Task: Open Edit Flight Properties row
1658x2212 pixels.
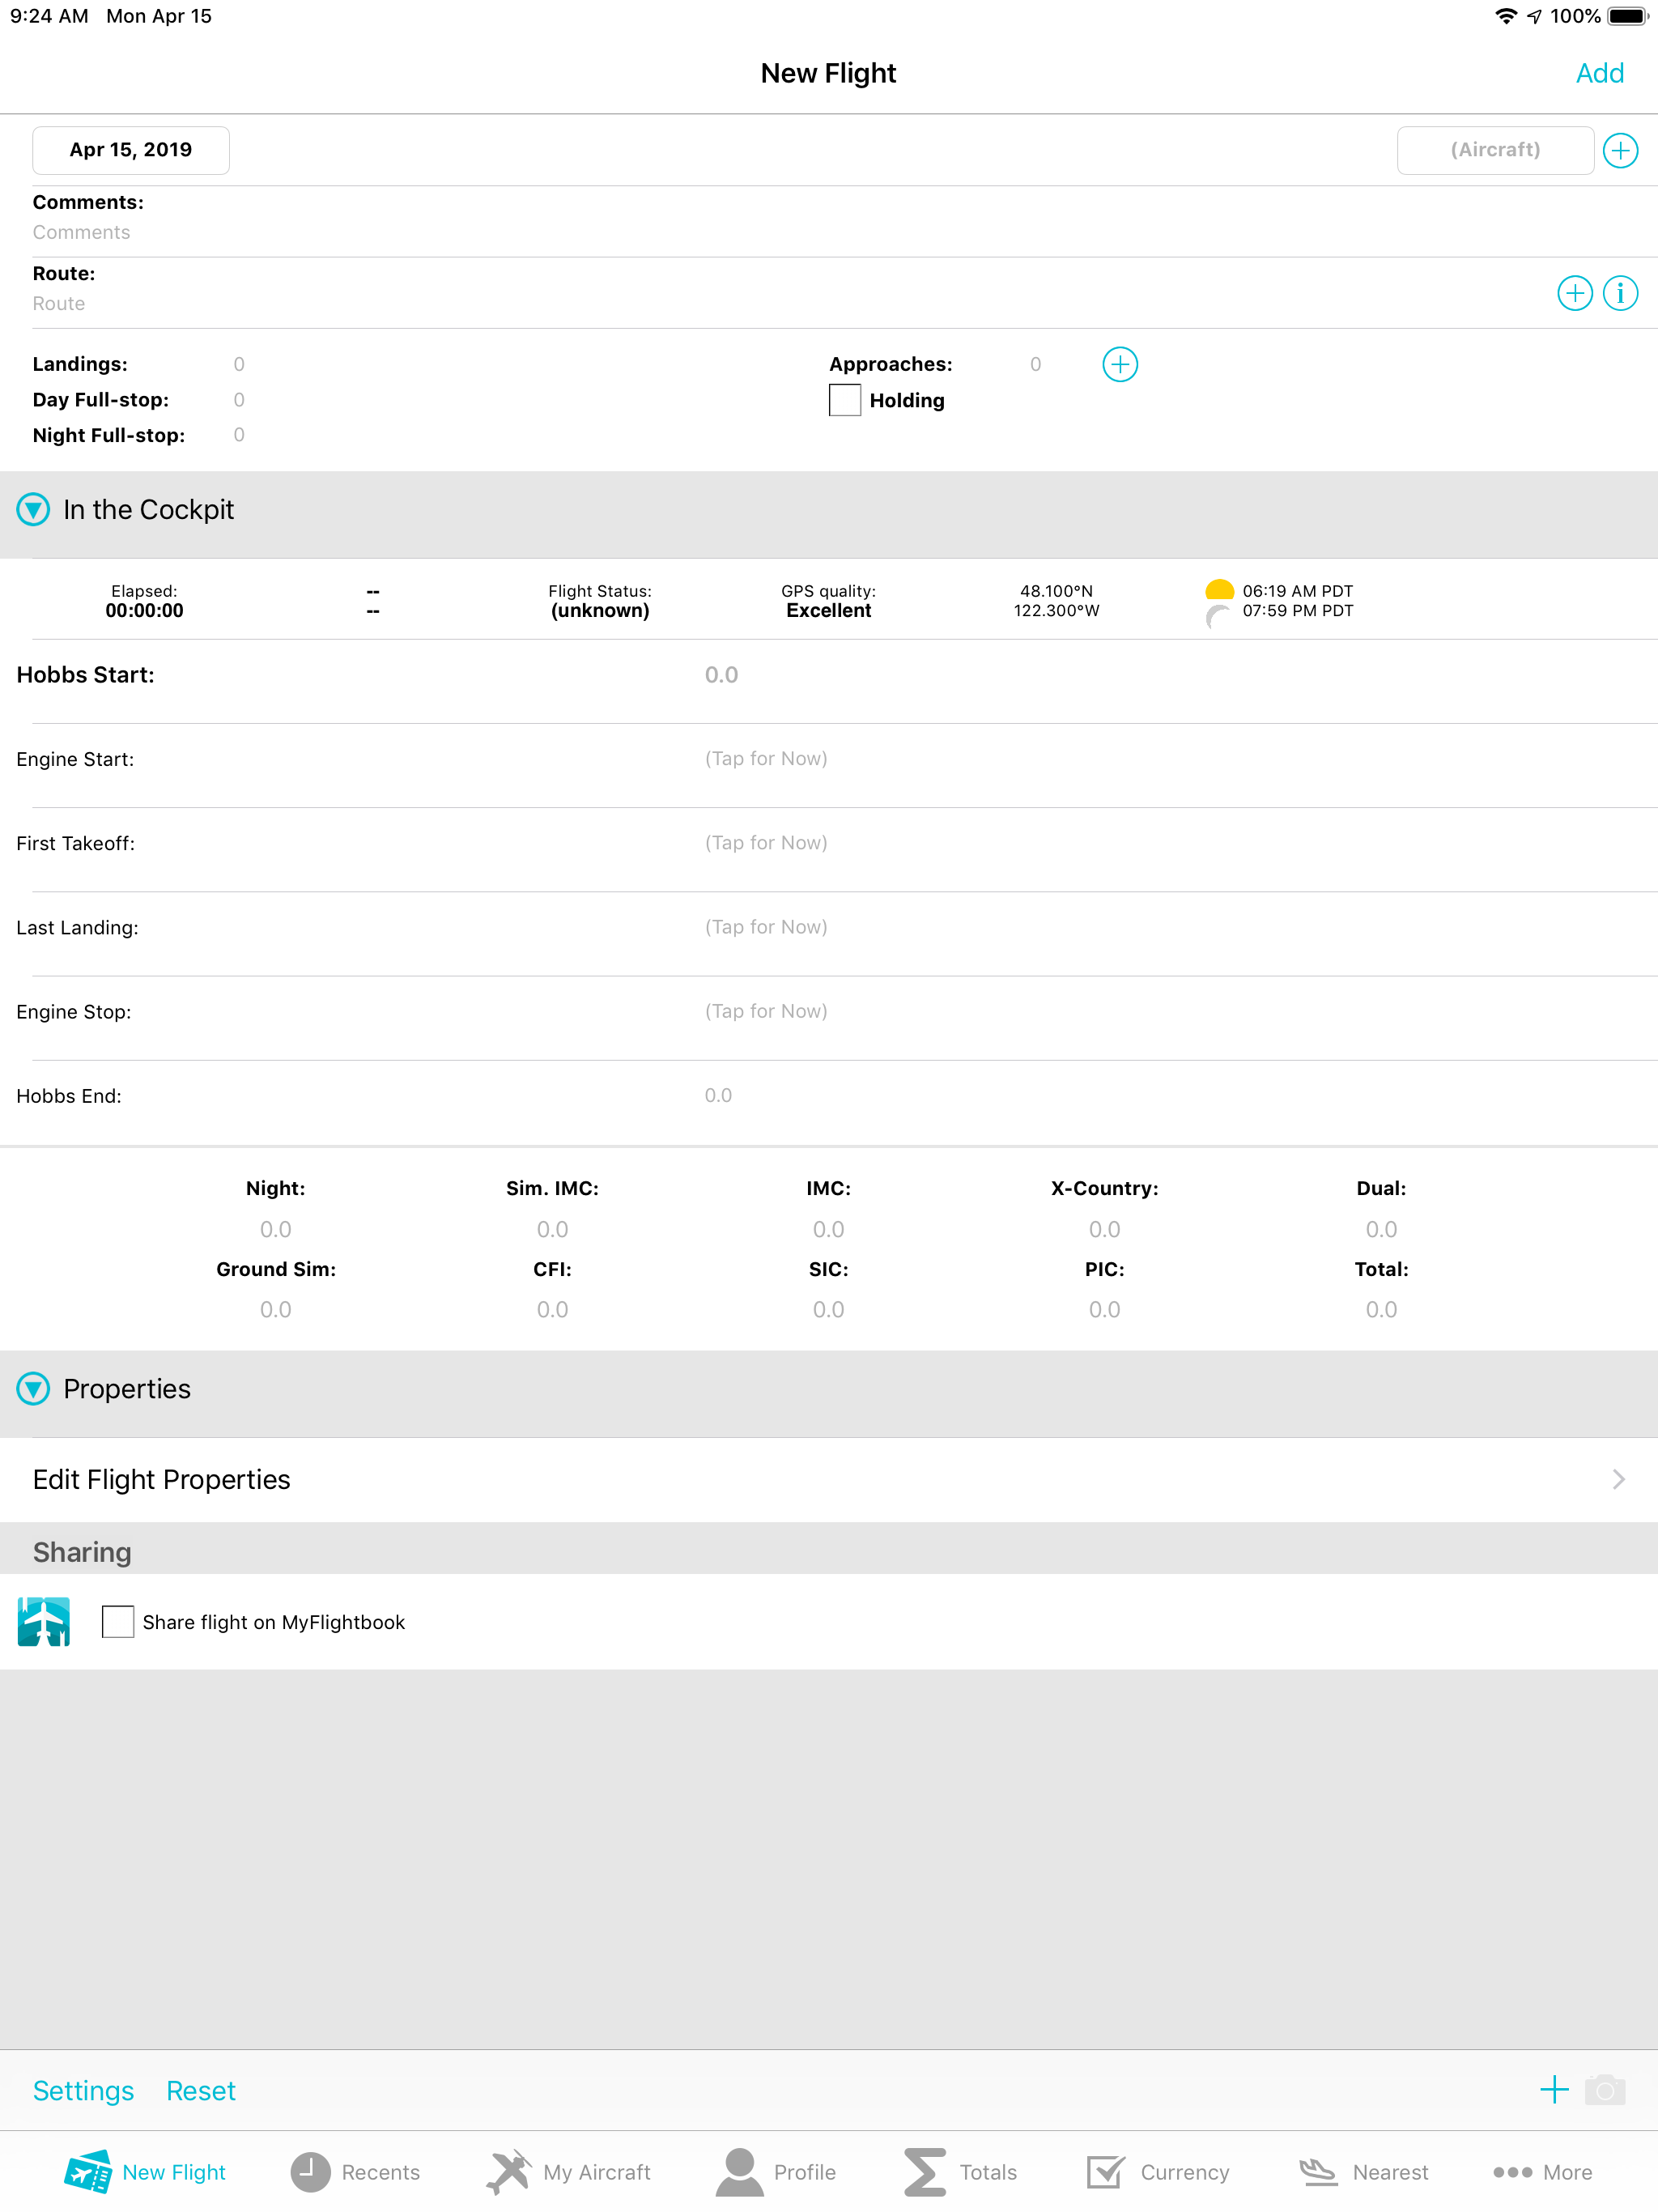Action: click(829, 1479)
